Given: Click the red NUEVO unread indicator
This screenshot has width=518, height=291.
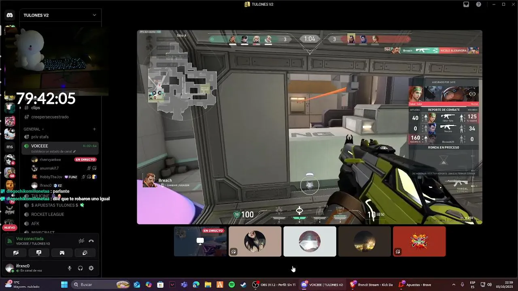Looking at the screenshot, I should [x=10, y=228].
